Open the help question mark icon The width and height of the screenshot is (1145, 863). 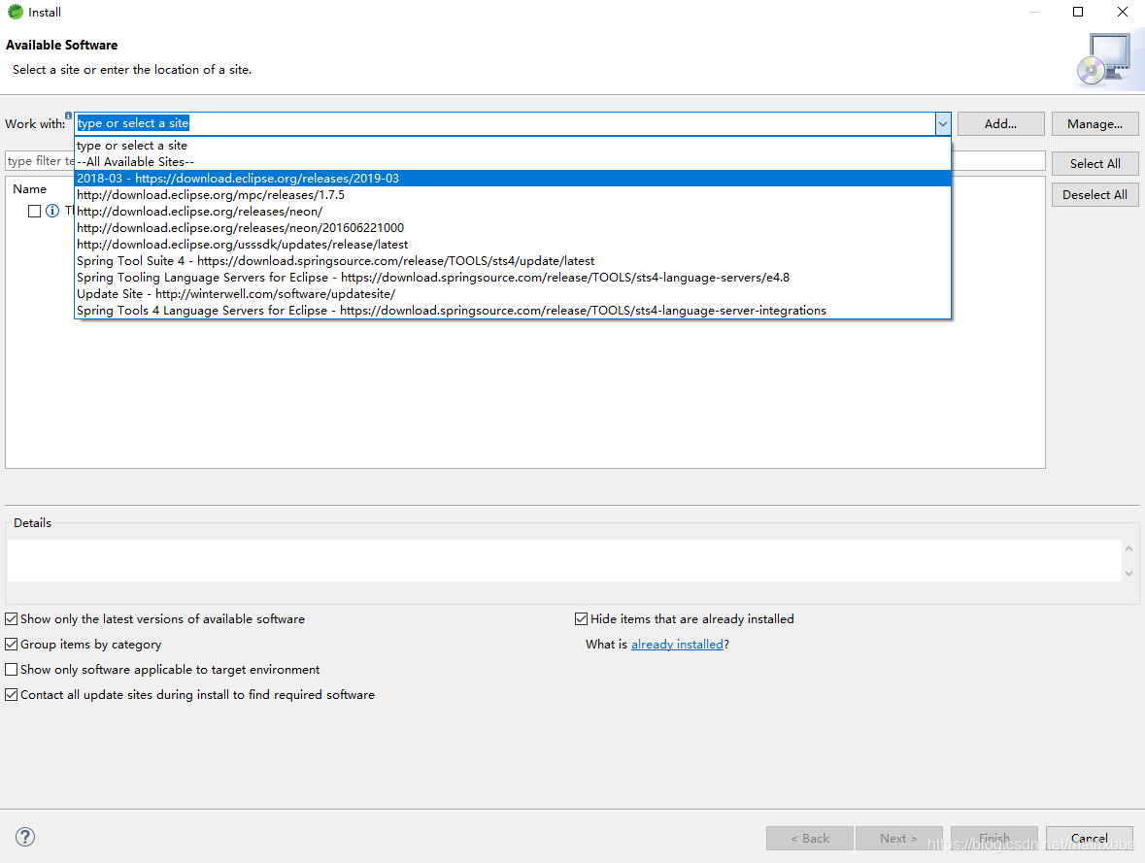point(25,837)
